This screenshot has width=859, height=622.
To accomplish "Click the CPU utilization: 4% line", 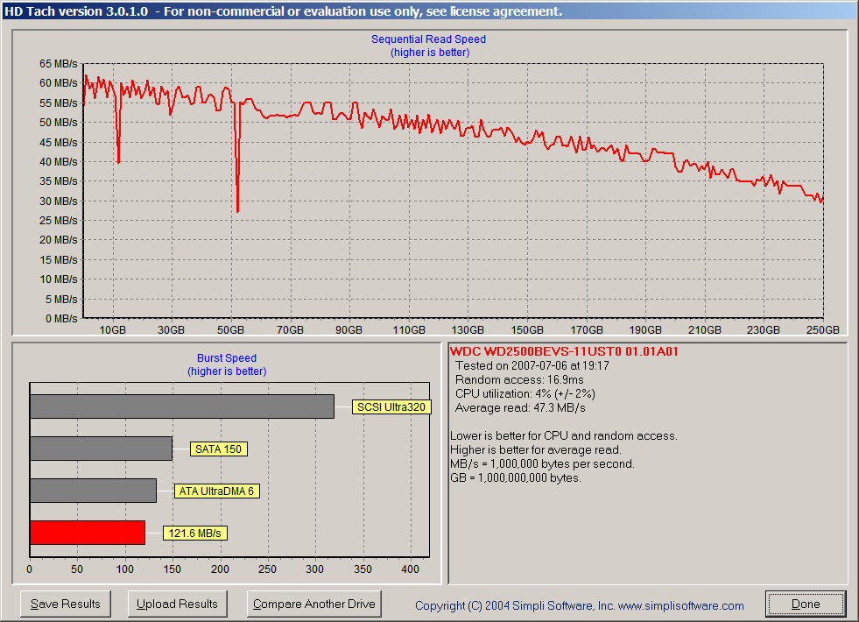I will pyautogui.click(x=525, y=393).
